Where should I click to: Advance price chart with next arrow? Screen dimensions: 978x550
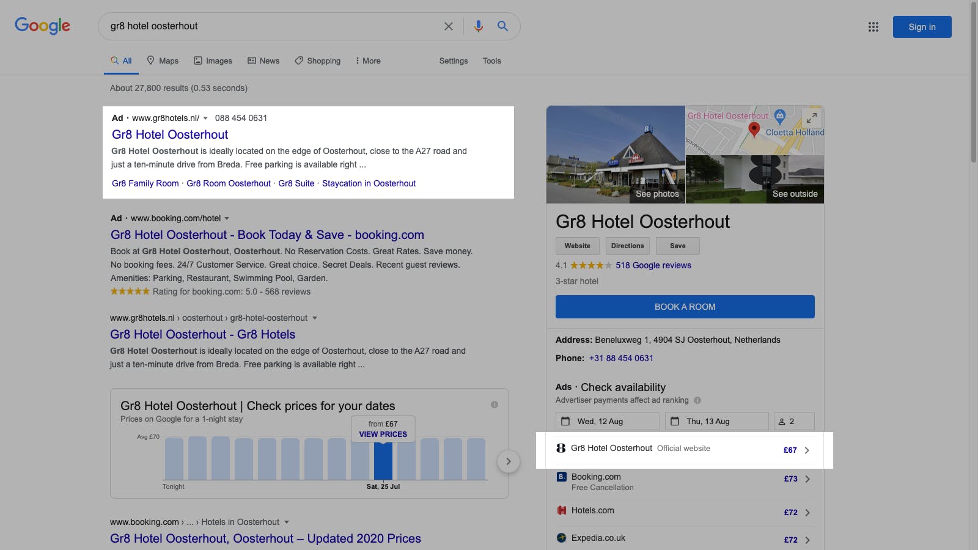click(509, 461)
